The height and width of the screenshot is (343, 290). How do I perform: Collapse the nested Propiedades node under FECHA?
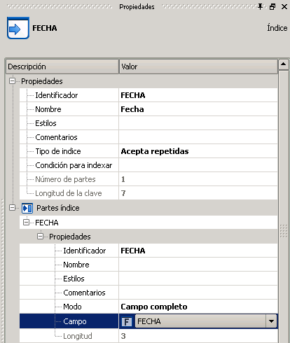40,237
